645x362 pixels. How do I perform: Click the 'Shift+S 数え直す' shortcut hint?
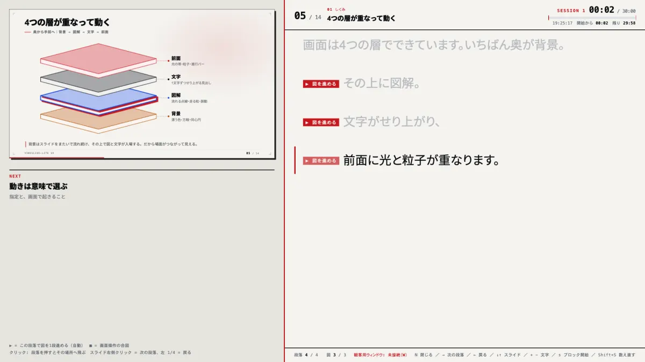pyautogui.click(x=617, y=355)
